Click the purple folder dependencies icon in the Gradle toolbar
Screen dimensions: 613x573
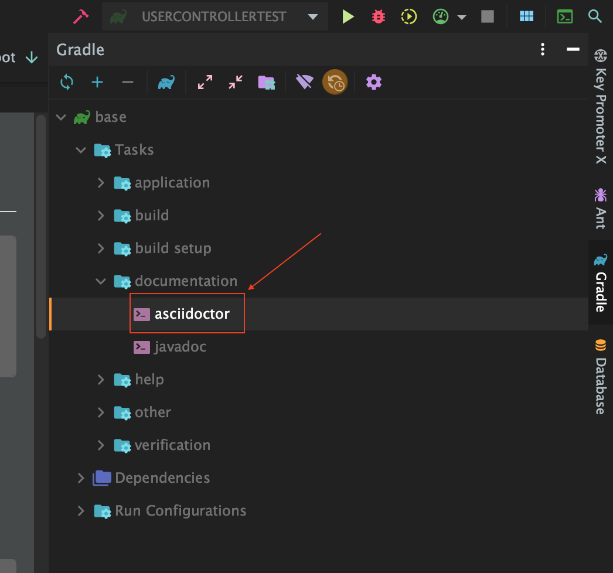tap(267, 83)
